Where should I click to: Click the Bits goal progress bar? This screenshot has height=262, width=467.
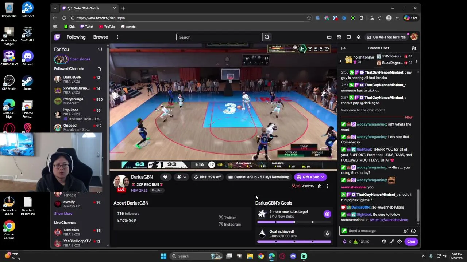[x=294, y=242]
